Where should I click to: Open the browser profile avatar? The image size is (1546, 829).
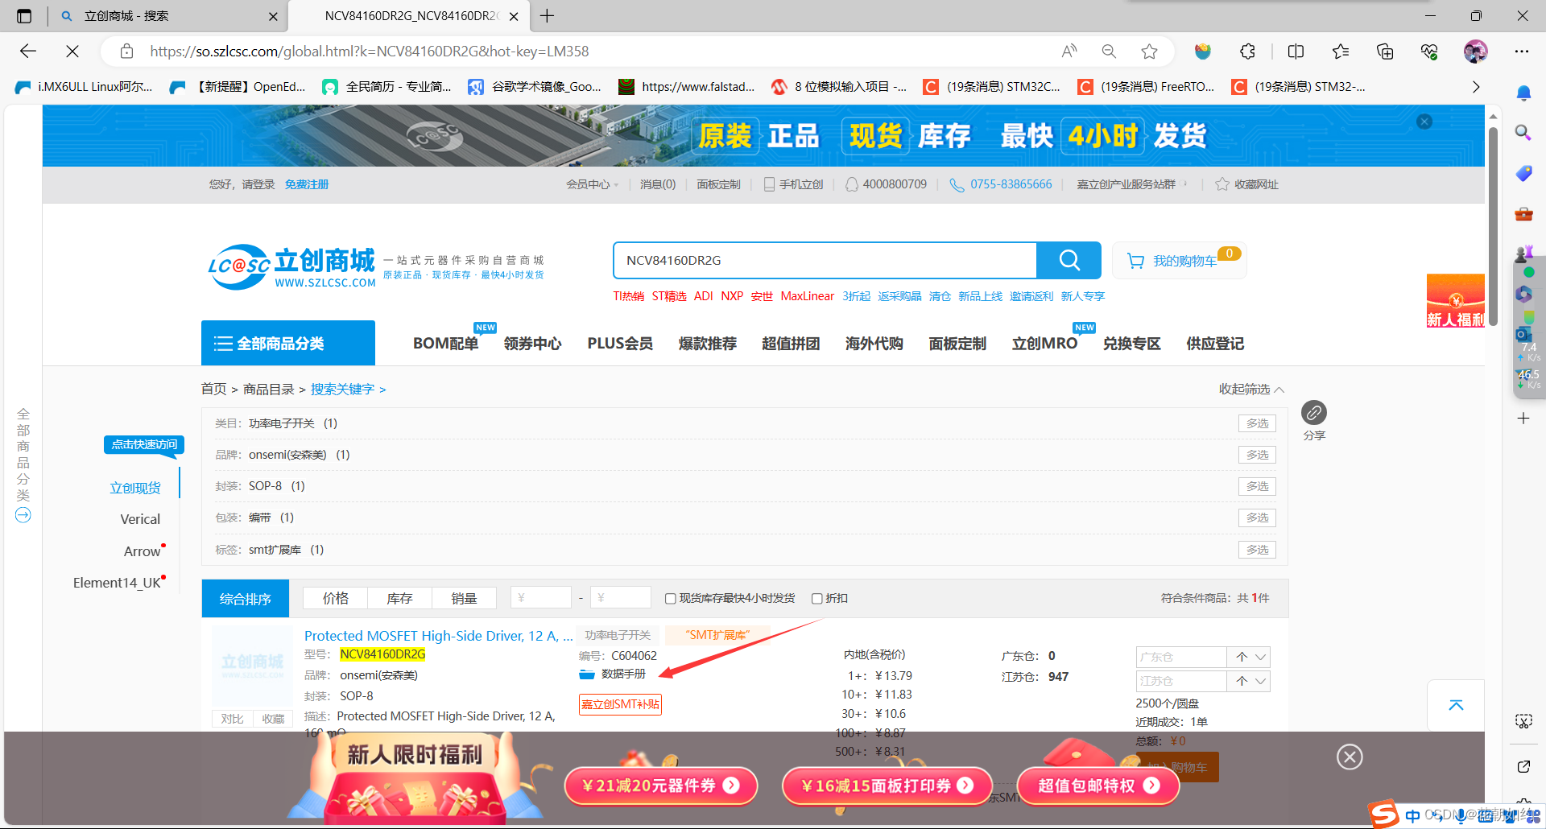coord(1475,52)
